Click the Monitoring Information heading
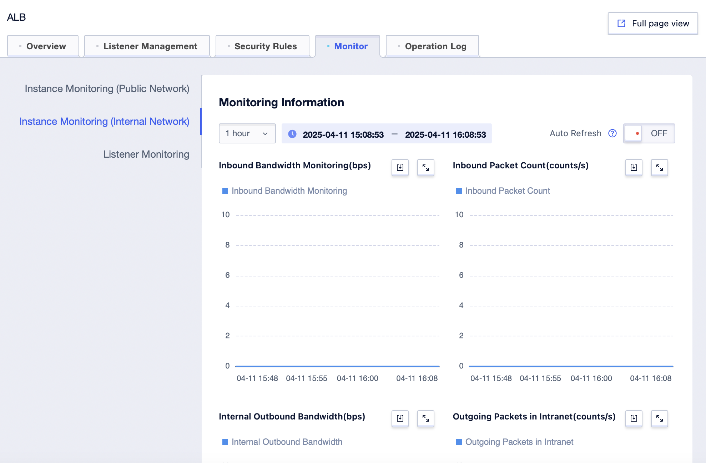Screen dimensions: 706x463 (x=281, y=102)
